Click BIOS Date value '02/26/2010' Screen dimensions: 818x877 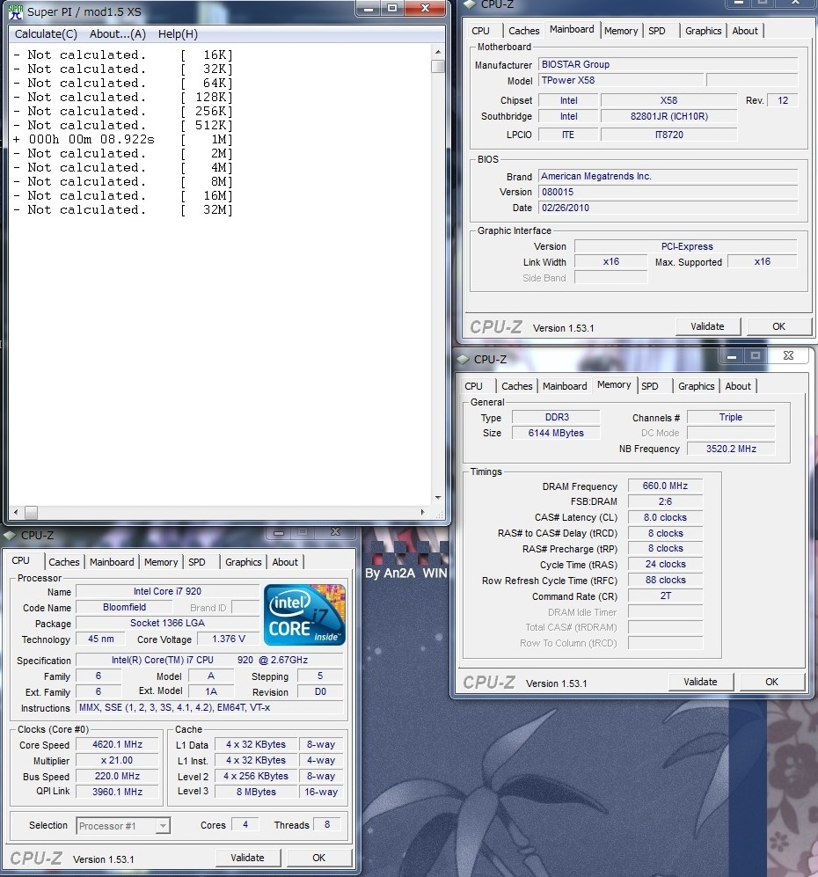(668, 208)
